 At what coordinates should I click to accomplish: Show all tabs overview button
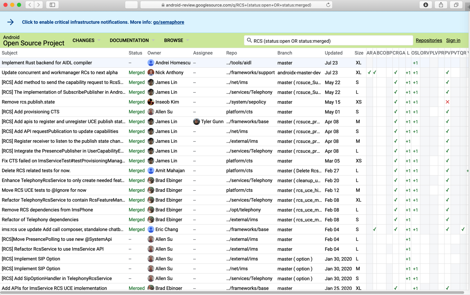pos(456,5)
